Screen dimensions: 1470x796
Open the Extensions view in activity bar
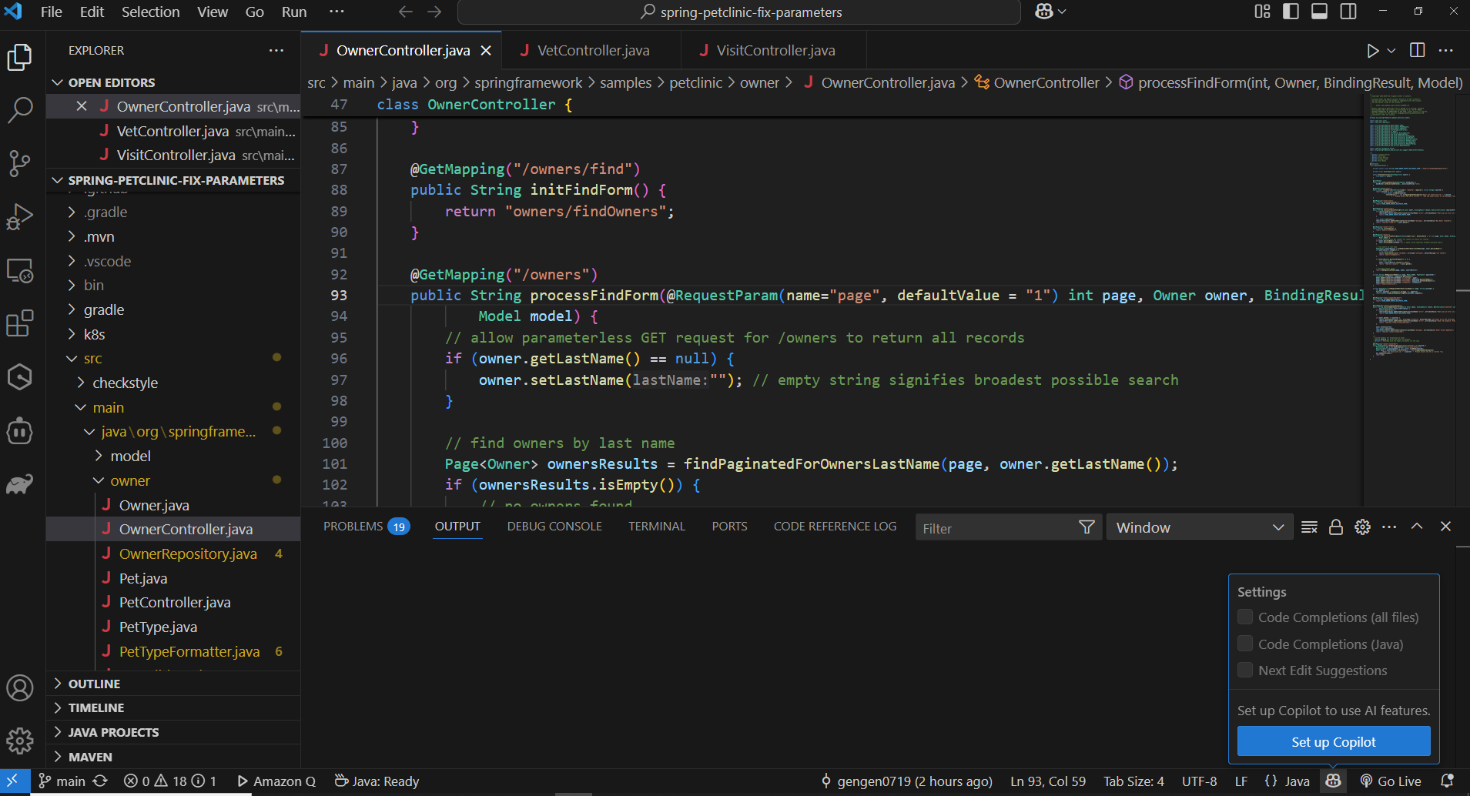(19, 323)
